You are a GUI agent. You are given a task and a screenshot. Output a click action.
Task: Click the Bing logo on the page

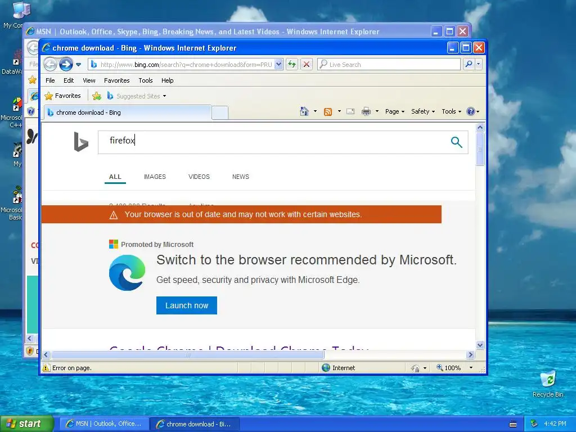click(81, 141)
